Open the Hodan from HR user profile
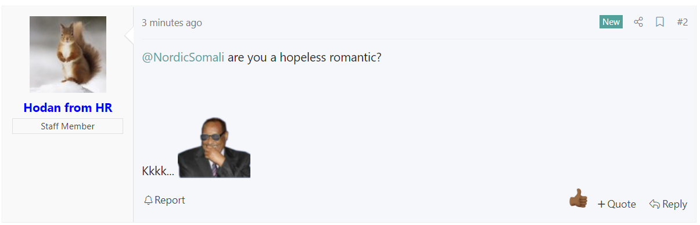Image resolution: width=700 pixels, height=225 pixels. pos(68,107)
